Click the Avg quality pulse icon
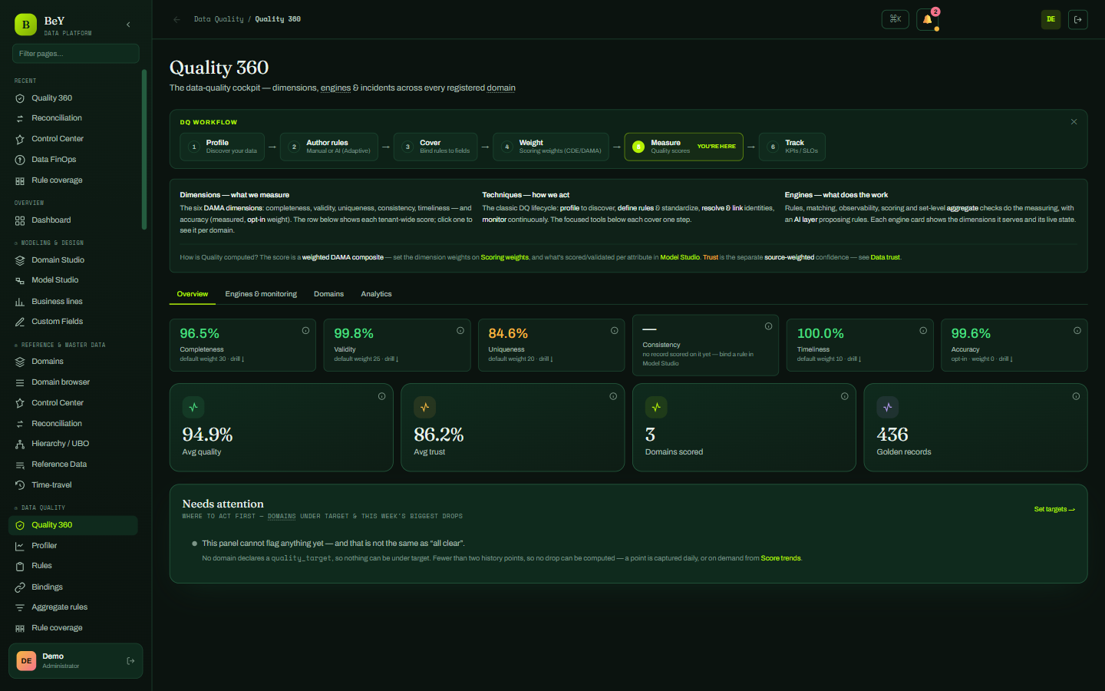This screenshot has width=1105, height=691. [193, 407]
